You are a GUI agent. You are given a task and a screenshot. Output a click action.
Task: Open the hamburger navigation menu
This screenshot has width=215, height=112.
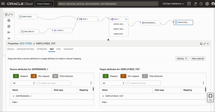3,4
